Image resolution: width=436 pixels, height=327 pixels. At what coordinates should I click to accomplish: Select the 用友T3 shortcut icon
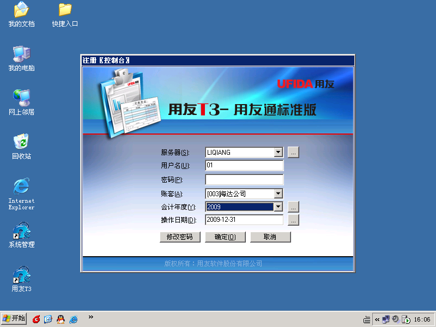21,279
